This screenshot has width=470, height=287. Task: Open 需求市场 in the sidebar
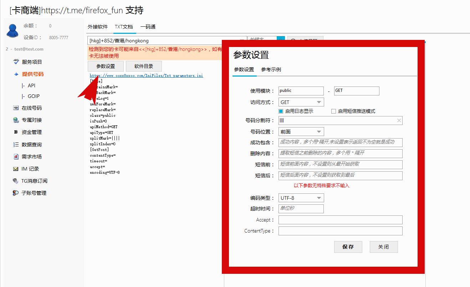[x=32, y=157]
